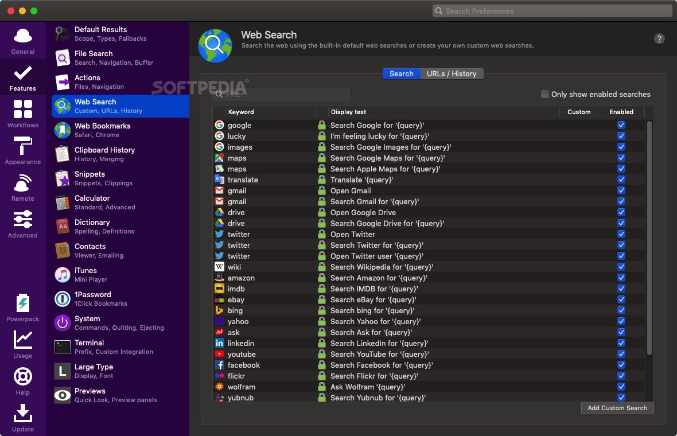Uncheck Enabled for the youtube search
The image size is (677, 436).
(621, 354)
